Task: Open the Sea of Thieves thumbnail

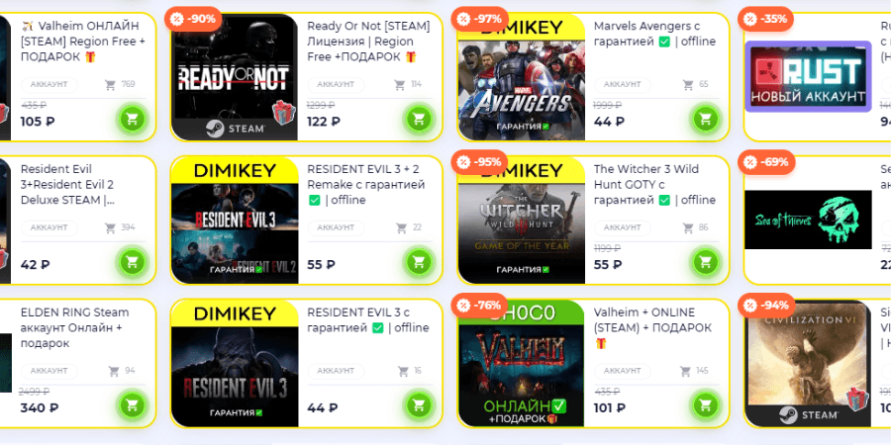Action: point(808,220)
